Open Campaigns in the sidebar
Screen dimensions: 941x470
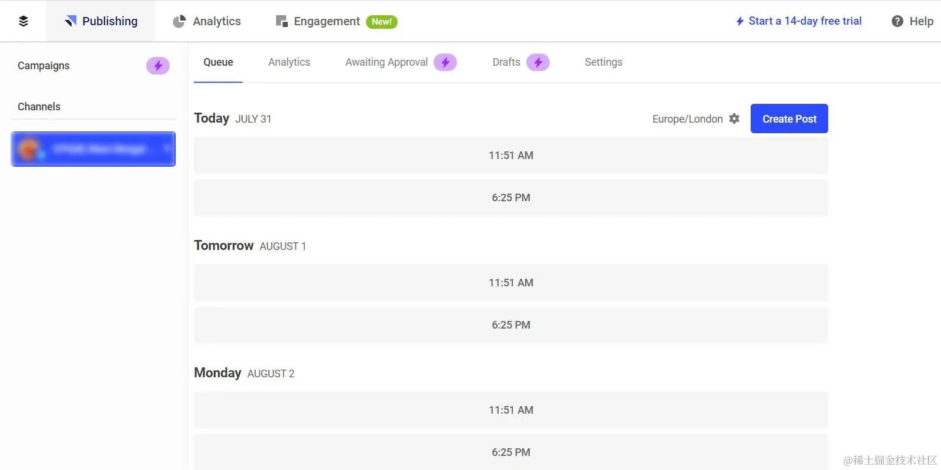[x=43, y=66]
